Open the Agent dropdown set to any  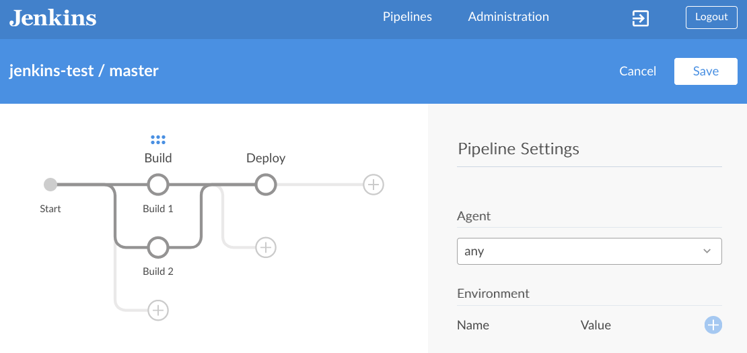[590, 251]
